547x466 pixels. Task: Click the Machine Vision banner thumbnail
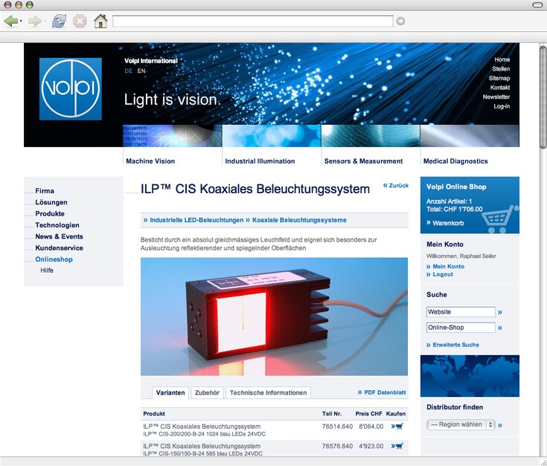[173, 136]
